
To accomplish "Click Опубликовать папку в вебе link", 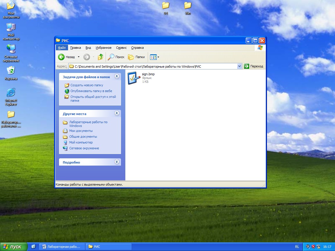I will (x=91, y=91).
